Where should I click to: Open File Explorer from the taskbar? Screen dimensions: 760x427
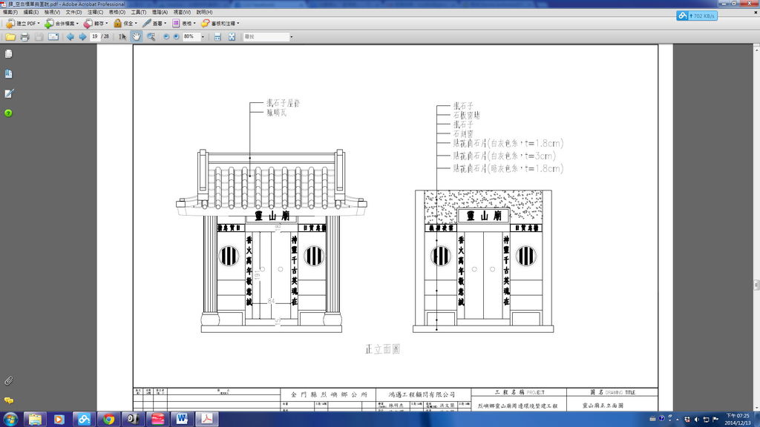click(x=35, y=419)
